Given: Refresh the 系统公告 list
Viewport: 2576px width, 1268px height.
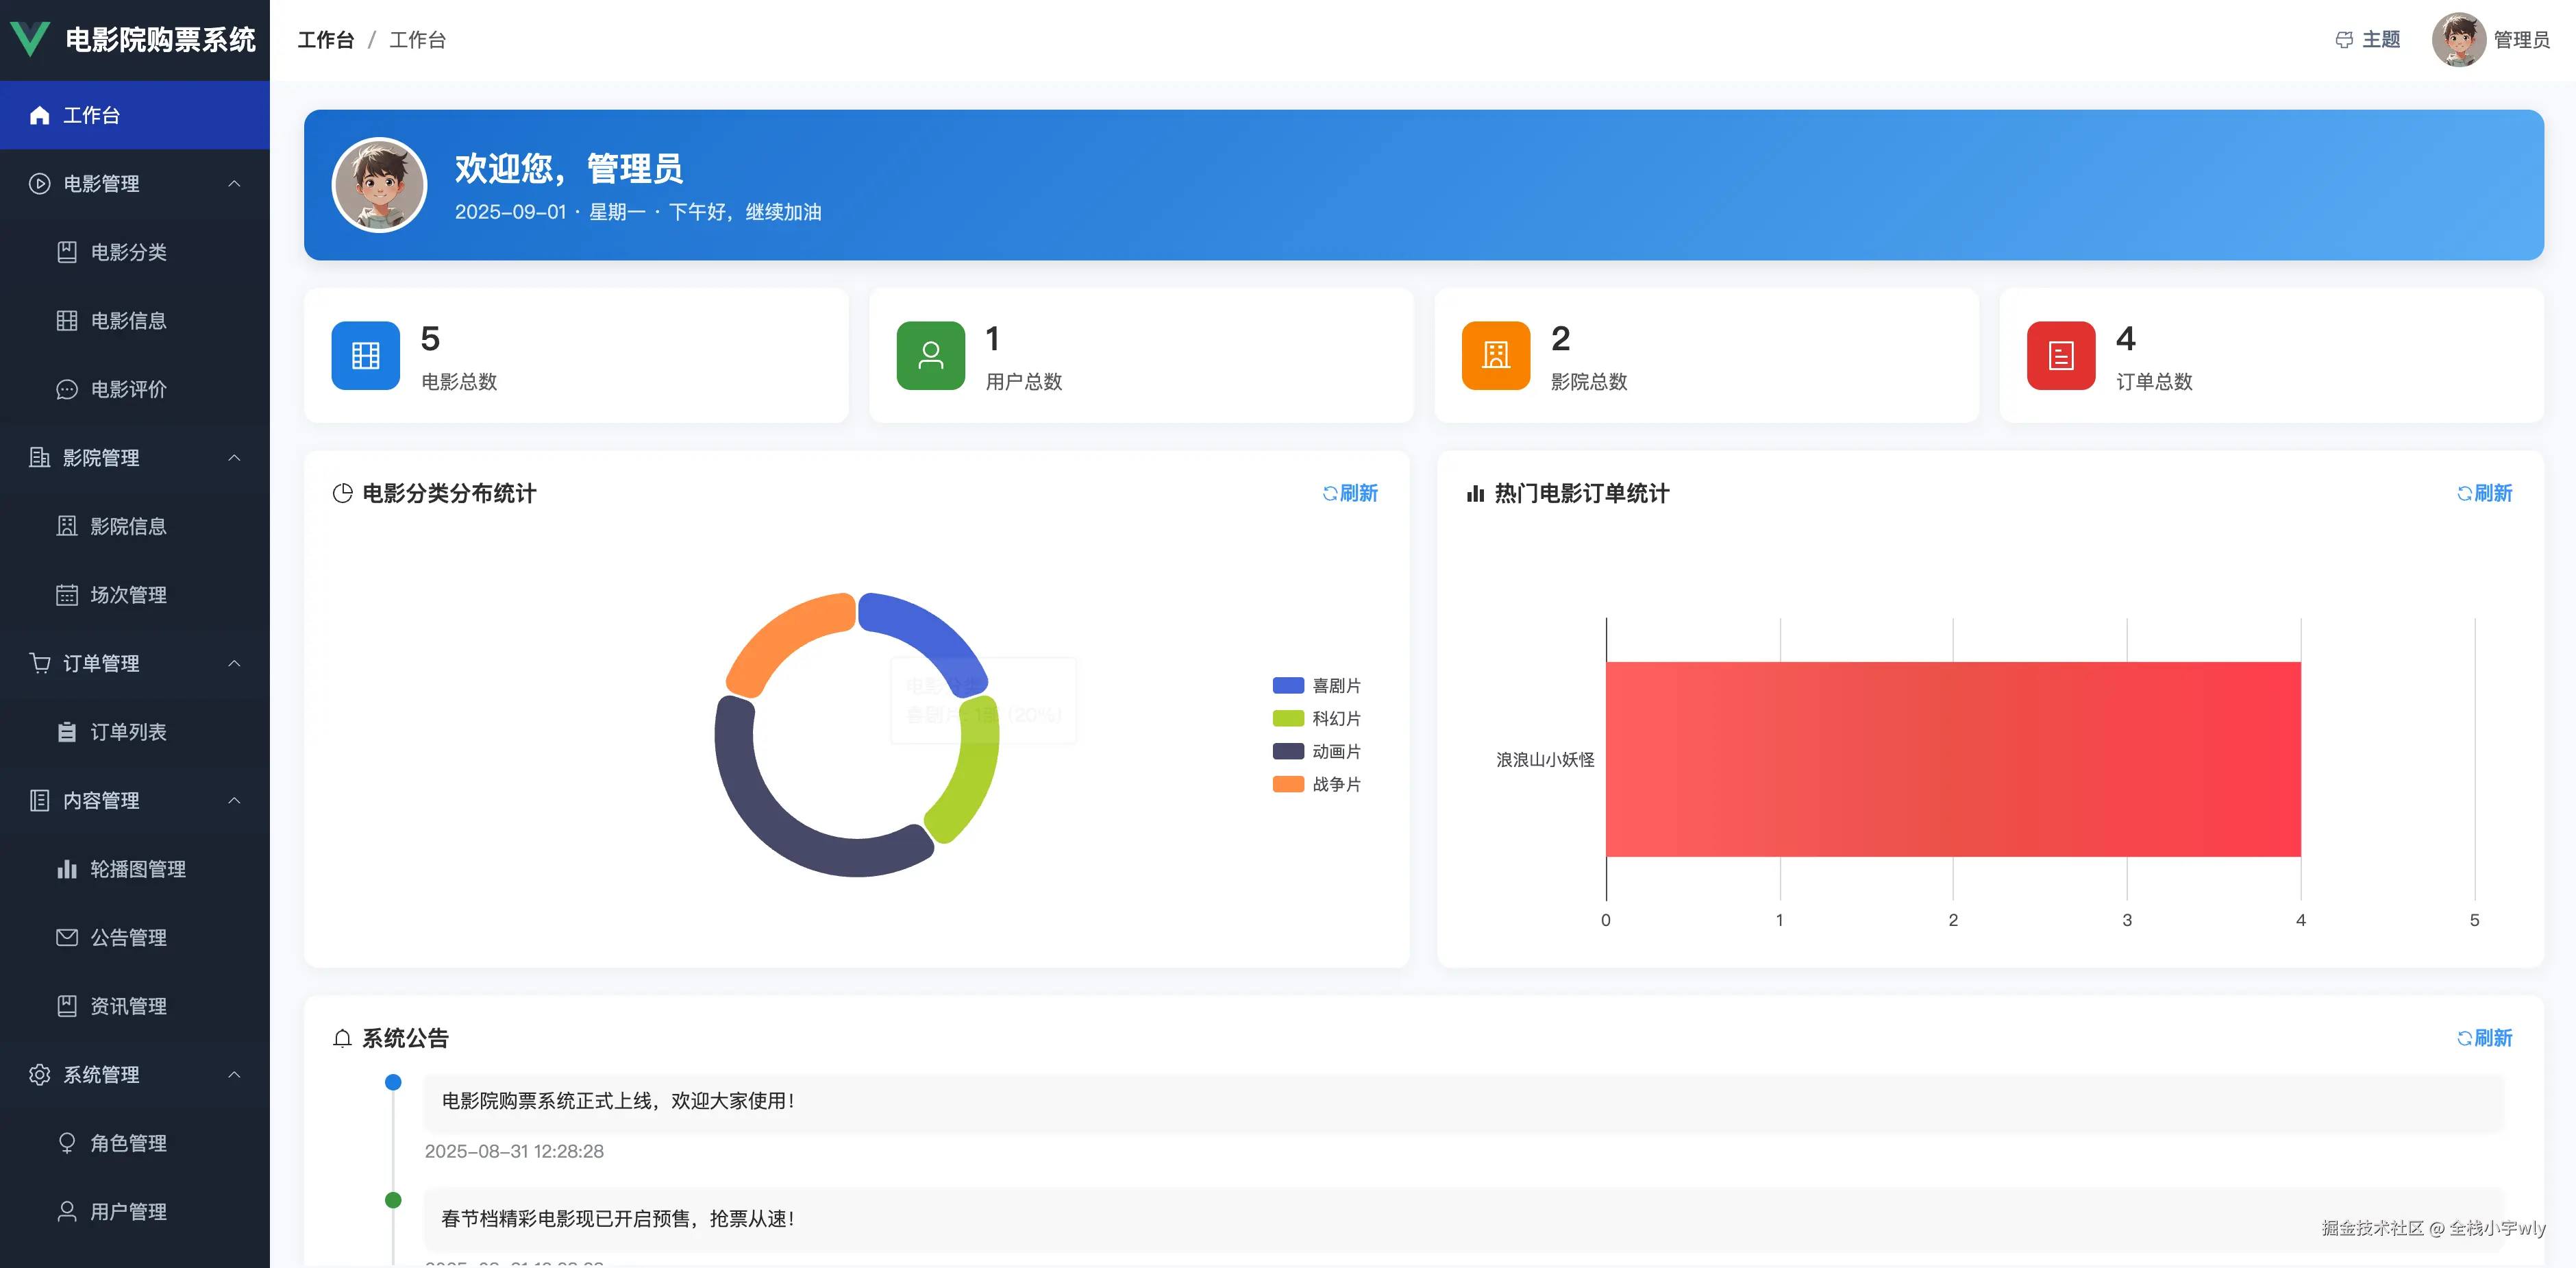Looking at the screenshot, I should click(x=2484, y=1038).
